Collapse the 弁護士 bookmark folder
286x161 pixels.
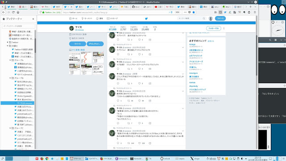(x=8, y=46)
